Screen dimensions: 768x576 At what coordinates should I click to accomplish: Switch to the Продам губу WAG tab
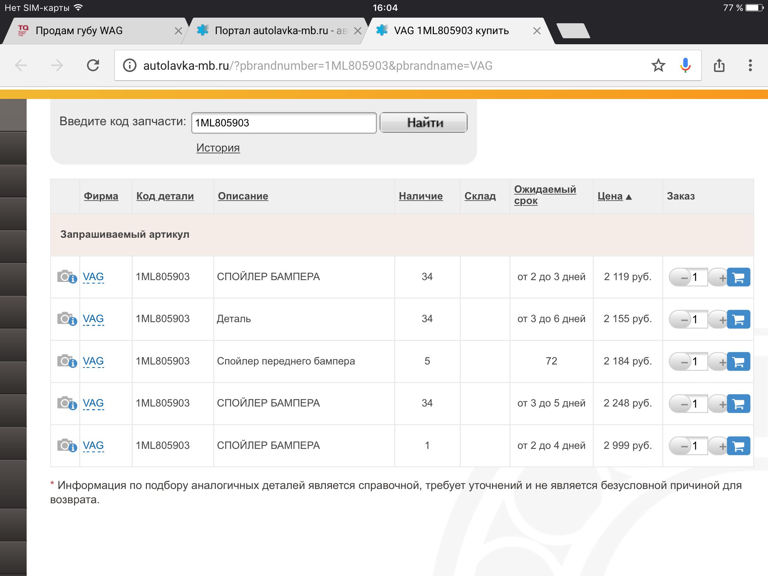coord(79,31)
